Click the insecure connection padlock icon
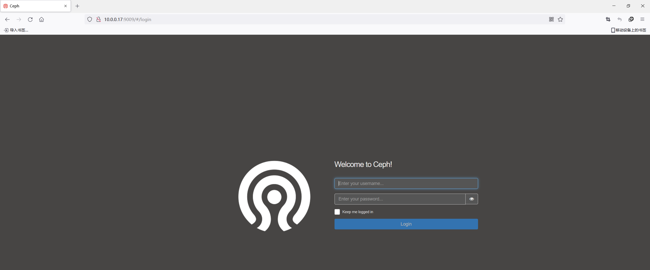 pos(99,19)
